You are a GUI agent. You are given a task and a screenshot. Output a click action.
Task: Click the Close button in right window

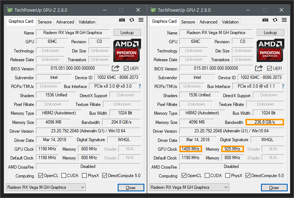274,187
